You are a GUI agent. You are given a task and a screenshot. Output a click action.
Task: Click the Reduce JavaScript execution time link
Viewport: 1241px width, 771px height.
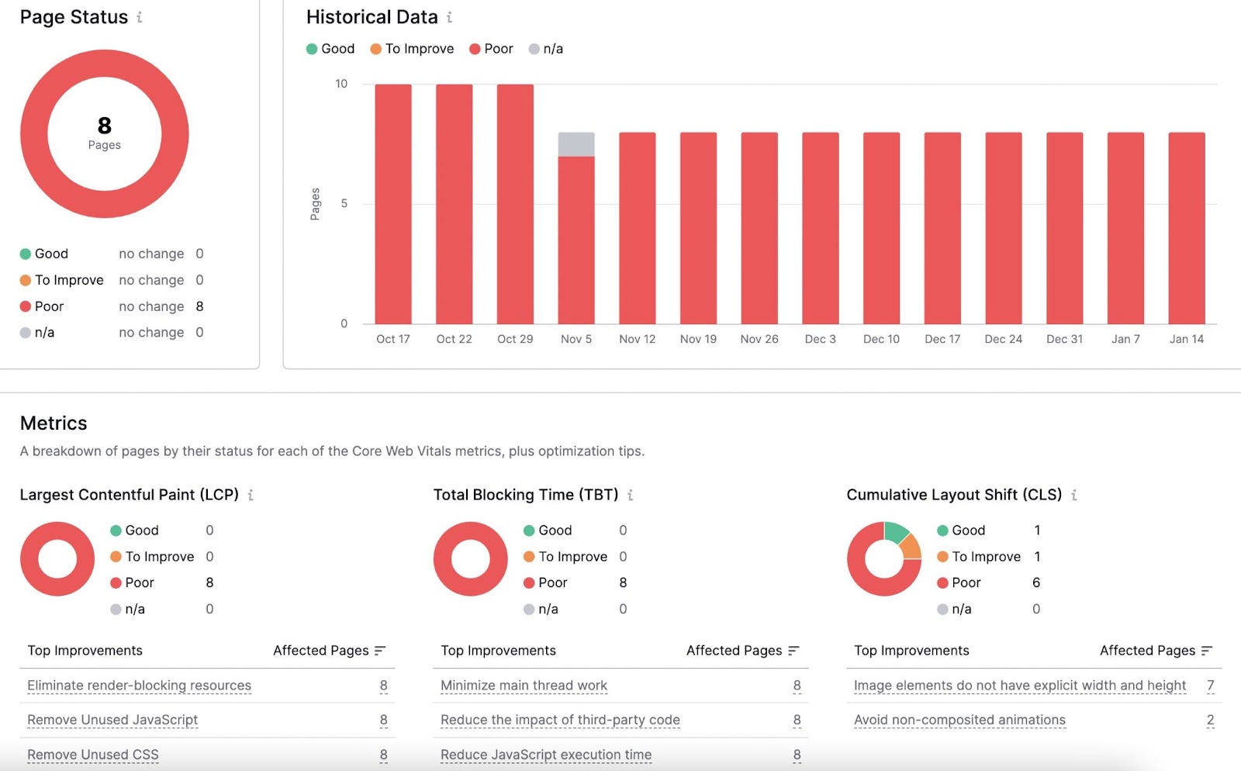point(545,754)
